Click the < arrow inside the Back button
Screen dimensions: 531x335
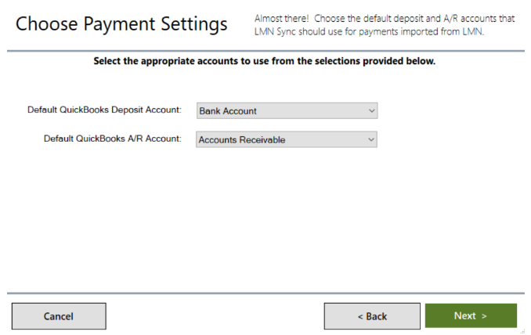(360, 317)
